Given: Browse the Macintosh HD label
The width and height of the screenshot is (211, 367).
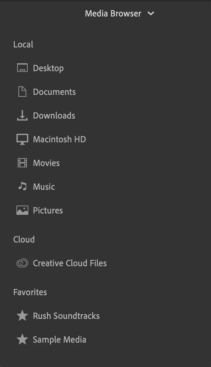Looking at the screenshot, I should coord(60,139).
